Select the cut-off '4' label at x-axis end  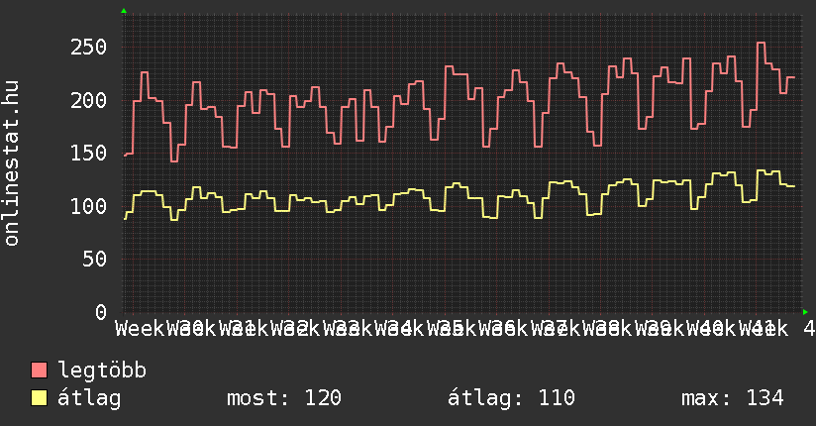point(809,327)
